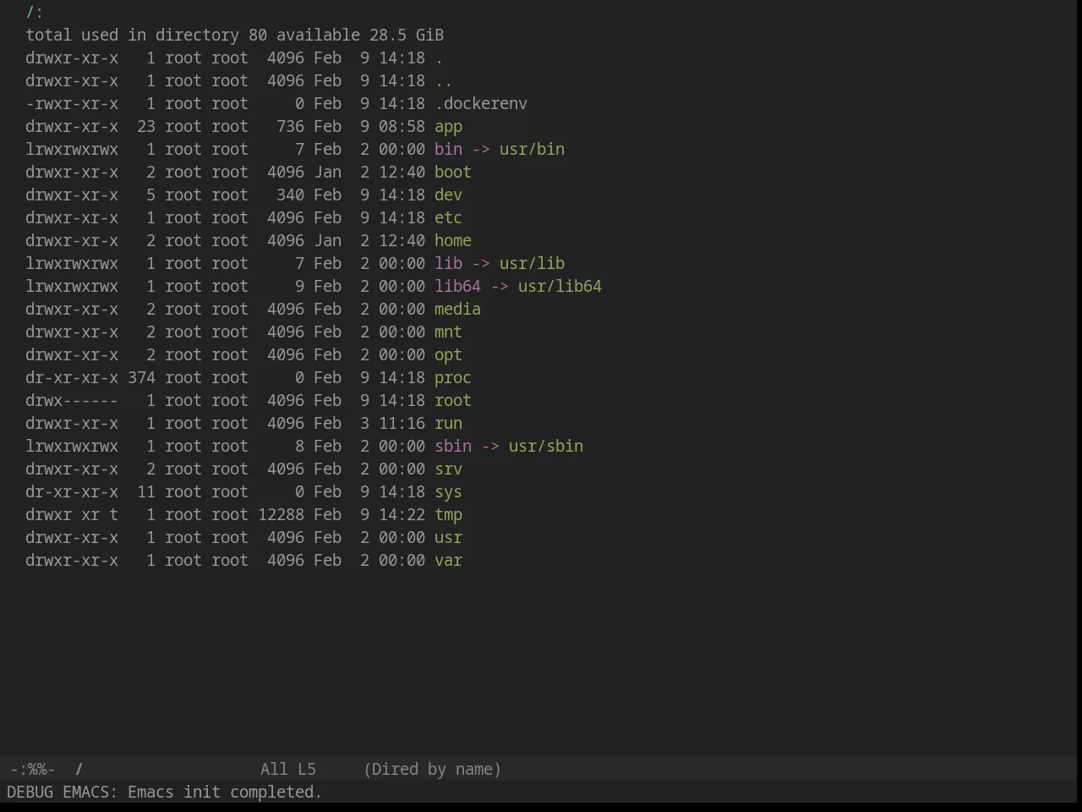Click the proc directory name

pyautogui.click(x=453, y=378)
